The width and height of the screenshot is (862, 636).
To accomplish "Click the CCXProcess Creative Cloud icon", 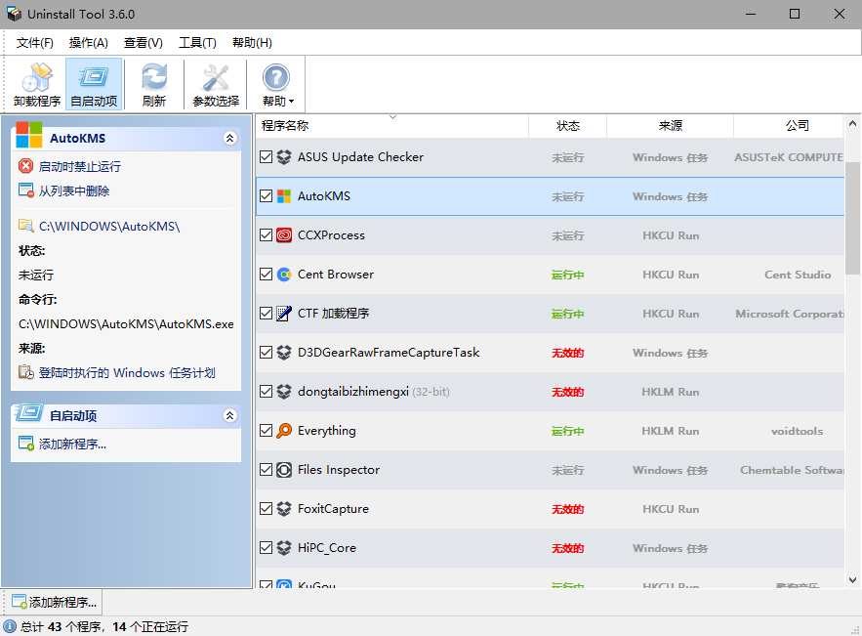I will [x=284, y=235].
